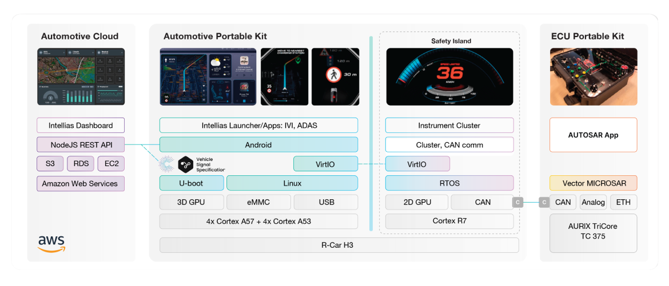Select the R-Car H3 bar
Screen dimensions: 669x286
[339, 245]
